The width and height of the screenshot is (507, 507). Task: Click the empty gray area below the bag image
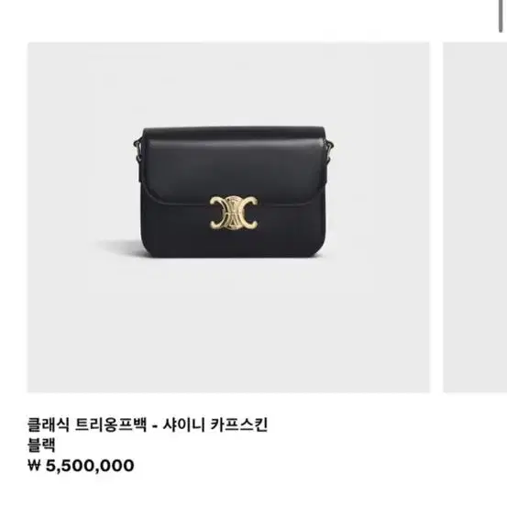point(228,326)
